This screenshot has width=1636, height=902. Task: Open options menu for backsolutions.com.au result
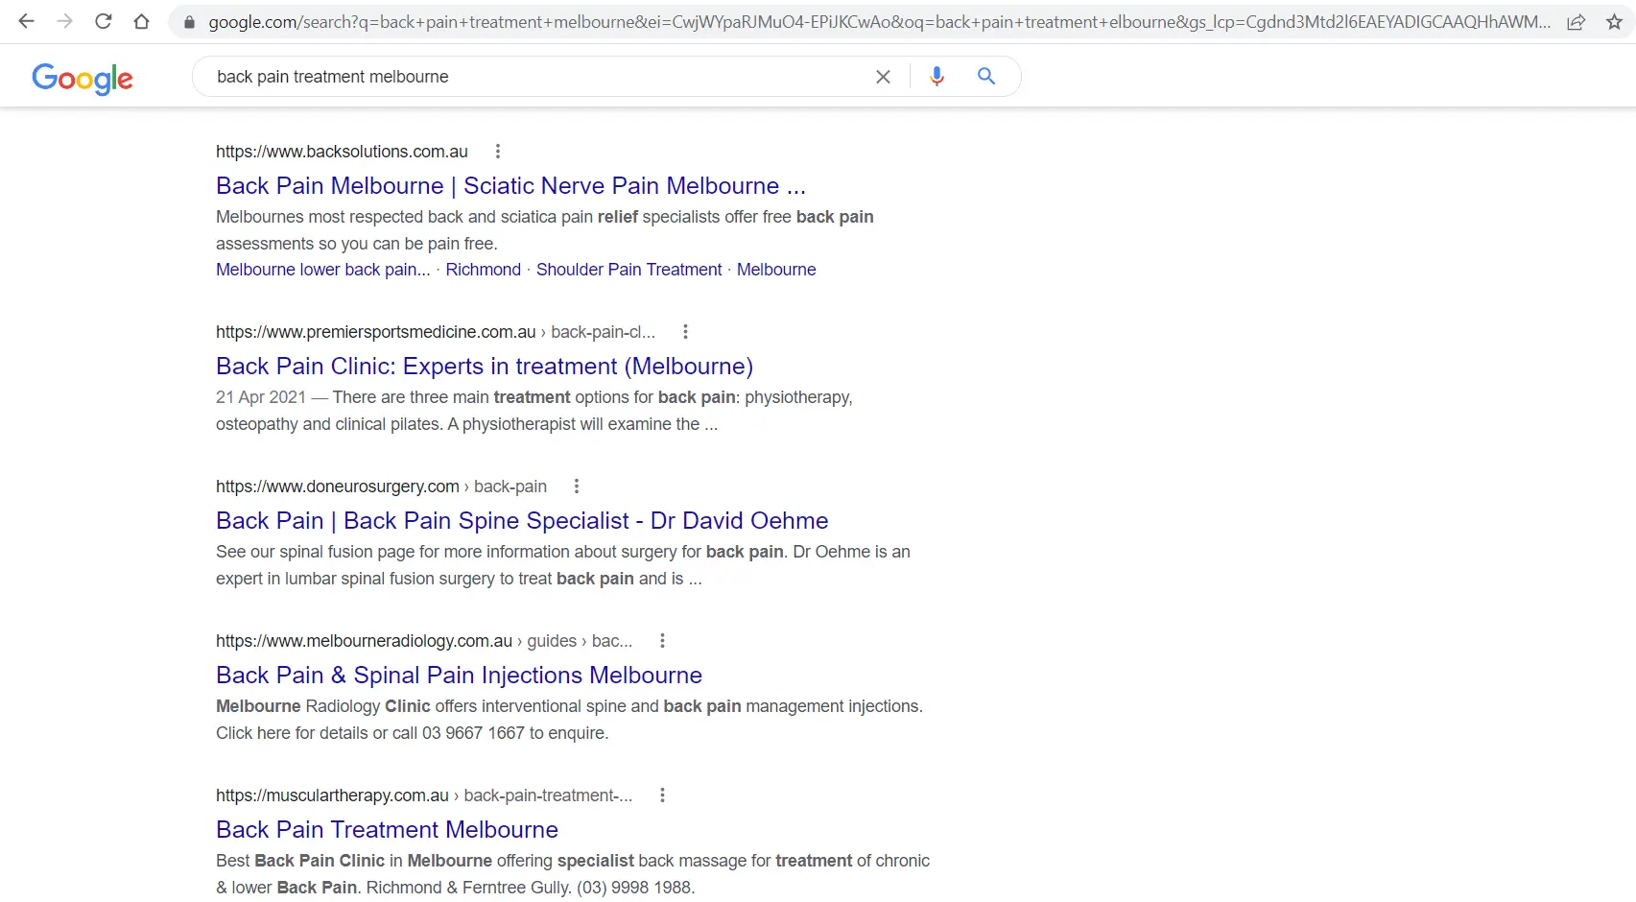pyautogui.click(x=497, y=152)
